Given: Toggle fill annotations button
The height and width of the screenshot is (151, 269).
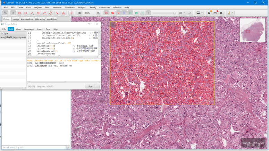Looking at the screenshot, I should click(112, 13).
